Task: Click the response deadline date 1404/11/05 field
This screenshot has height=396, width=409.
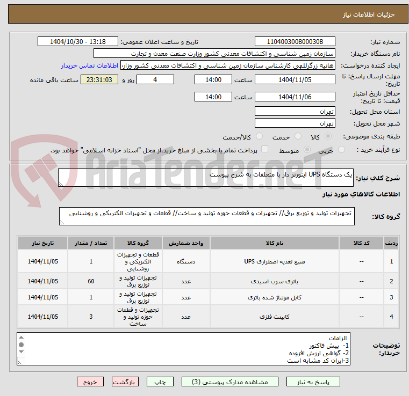Action: (295, 79)
